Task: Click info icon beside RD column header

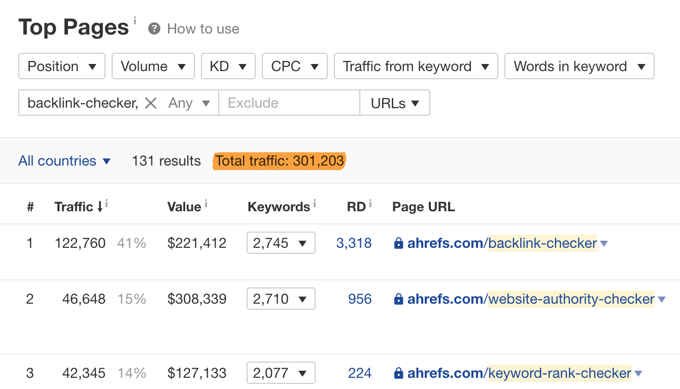Action: pyautogui.click(x=370, y=204)
